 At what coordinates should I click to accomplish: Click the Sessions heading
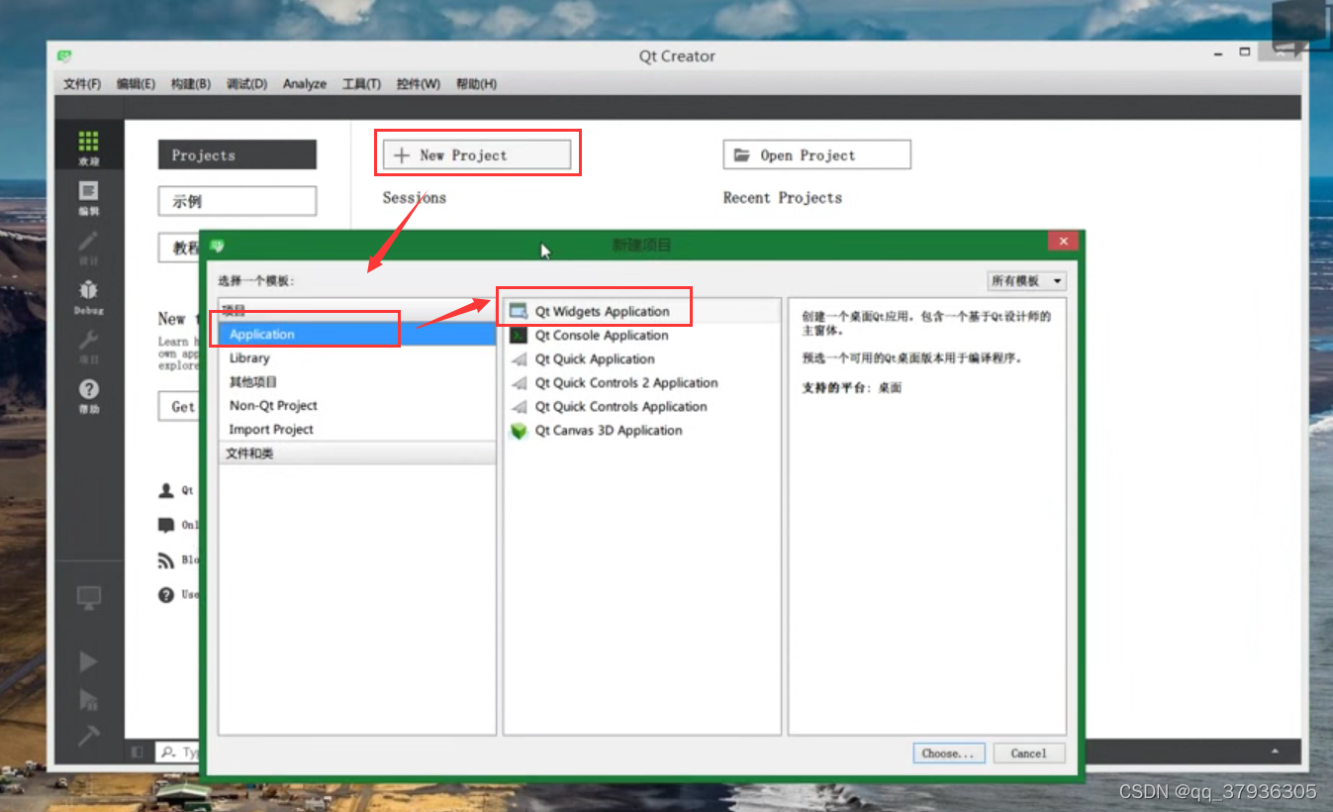click(415, 198)
